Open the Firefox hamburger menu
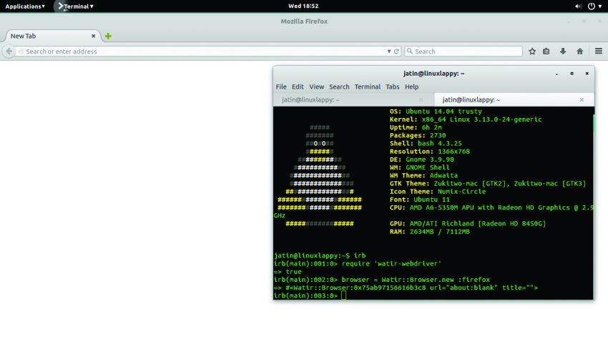The image size is (608, 342). pyautogui.click(x=597, y=52)
